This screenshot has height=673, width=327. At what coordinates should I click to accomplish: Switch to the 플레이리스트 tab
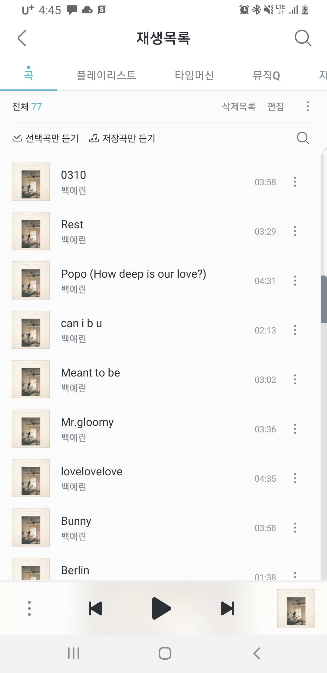pyautogui.click(x=106, y=75)
